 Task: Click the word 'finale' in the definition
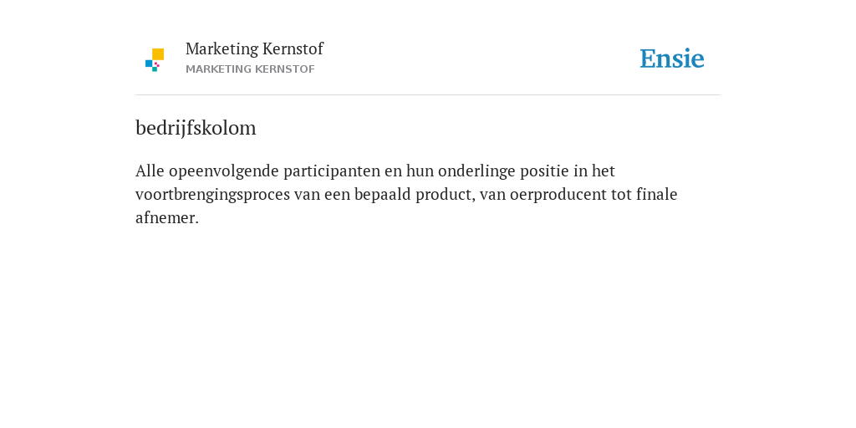coord(657,194)
